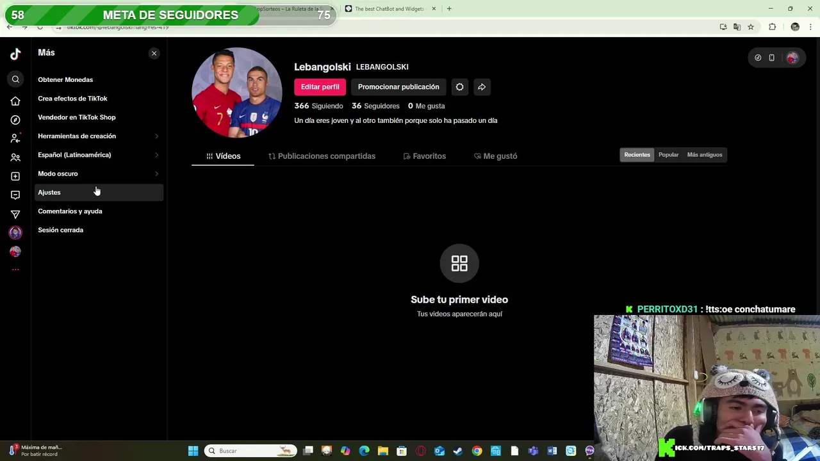The image size is (820, 461).
Task: Open the Activity inbox icon
Action: [15, 195]
